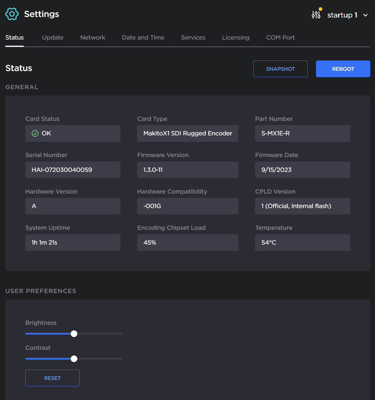Click the Settings gear icon in the header
Image resolution: width=375 pixels, height=400 pixels.
tap(12, 14)
